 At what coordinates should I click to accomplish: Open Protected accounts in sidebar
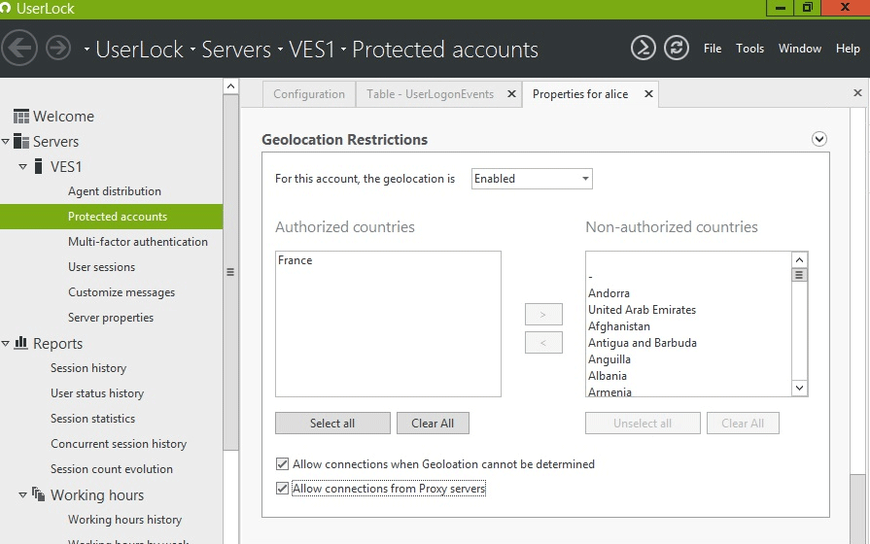click(x=111, y=217)
